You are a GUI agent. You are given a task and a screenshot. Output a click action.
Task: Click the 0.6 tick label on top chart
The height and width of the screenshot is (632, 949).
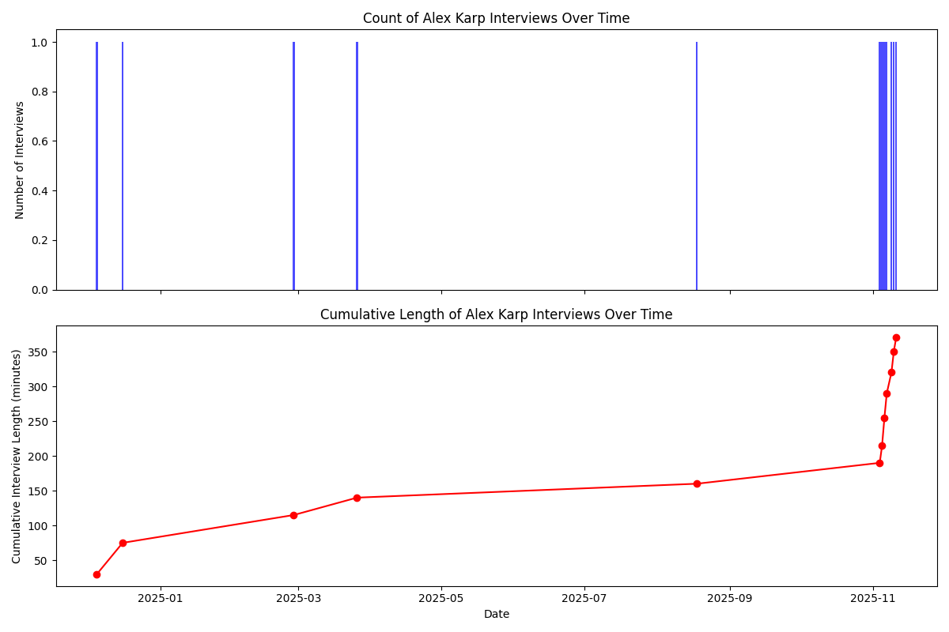tap(40, 141)
